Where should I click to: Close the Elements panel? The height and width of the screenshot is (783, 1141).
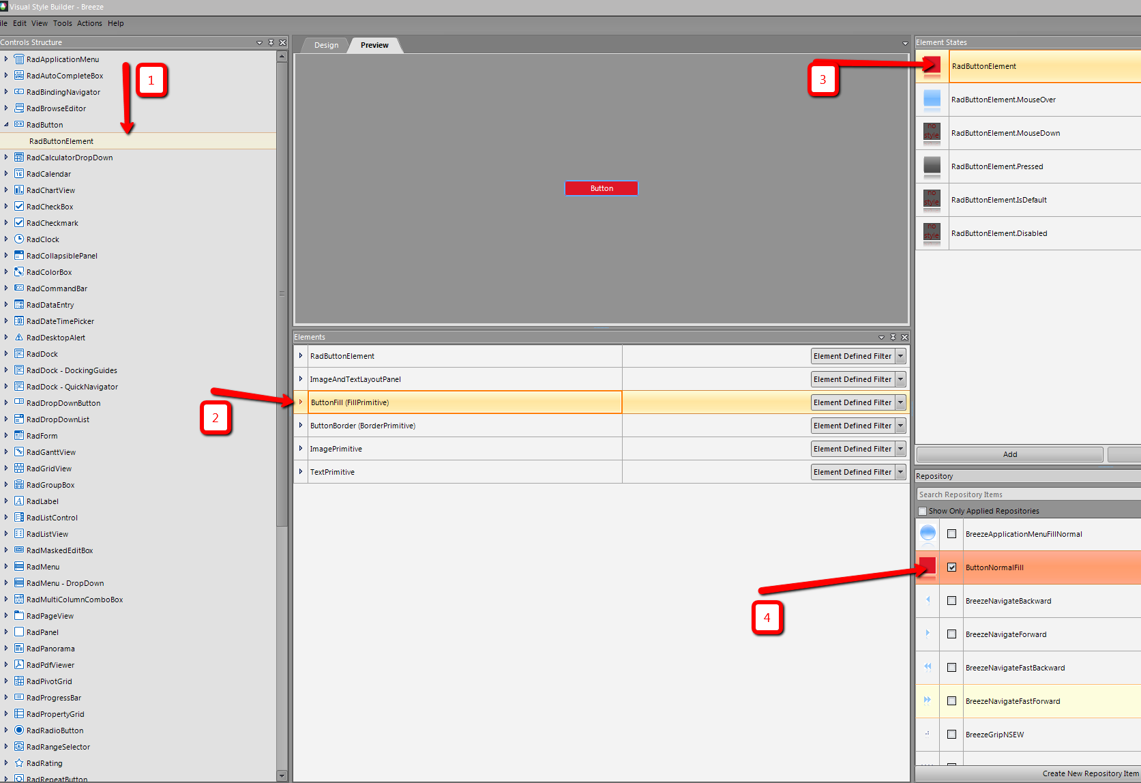coord(904,337)
